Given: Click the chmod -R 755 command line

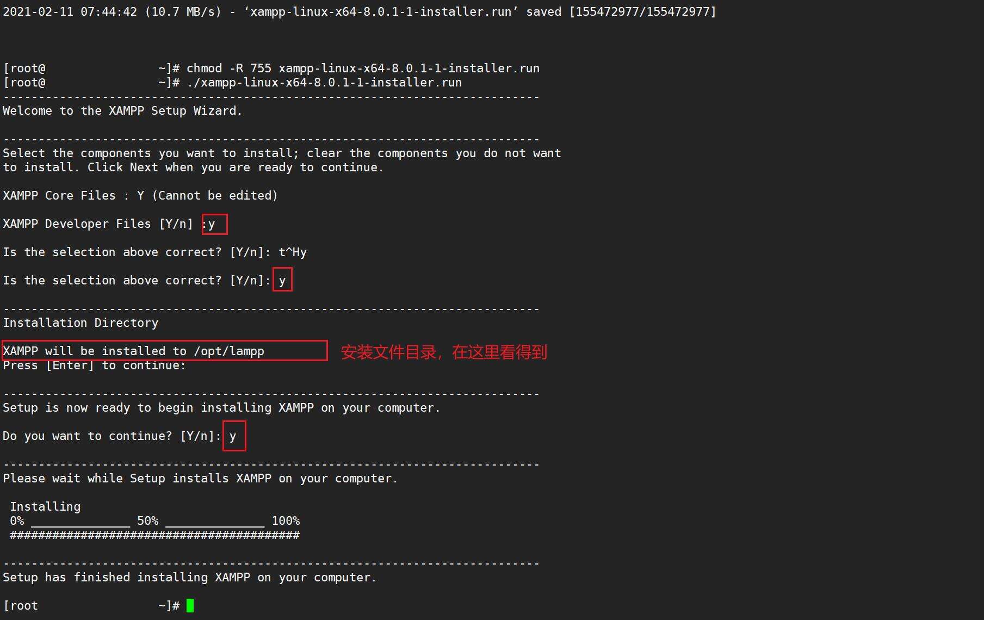Looking at the screenshot, I should click(x=363, y=69).
